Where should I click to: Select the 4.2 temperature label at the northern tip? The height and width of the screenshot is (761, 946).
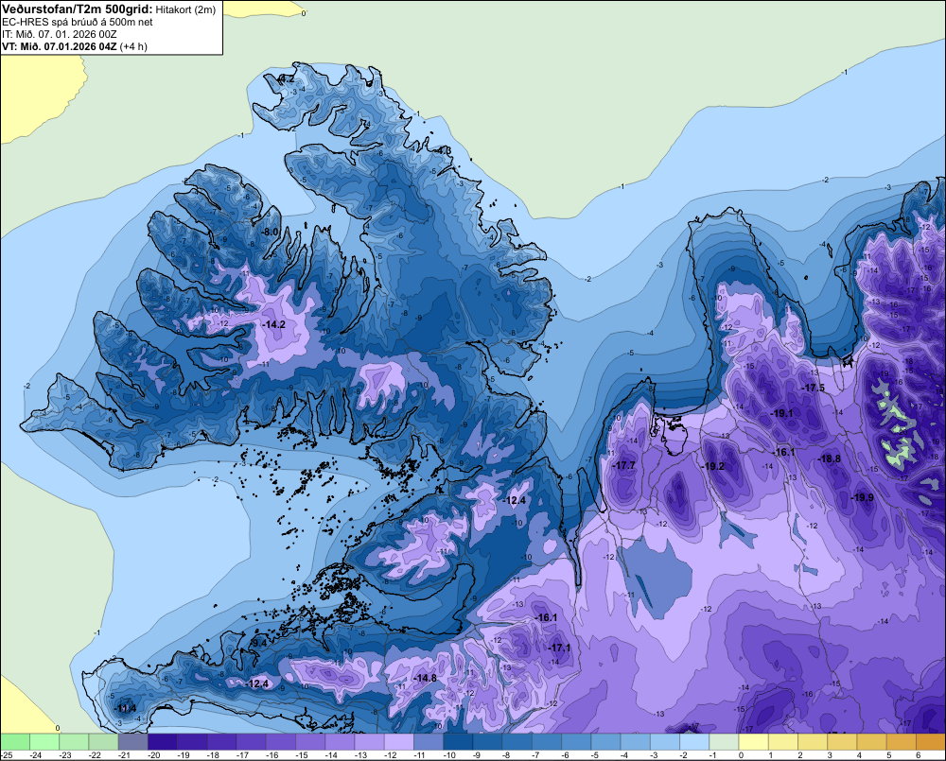coord(287,78)
